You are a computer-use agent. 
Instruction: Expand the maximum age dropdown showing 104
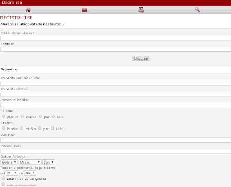coord(30,173)
